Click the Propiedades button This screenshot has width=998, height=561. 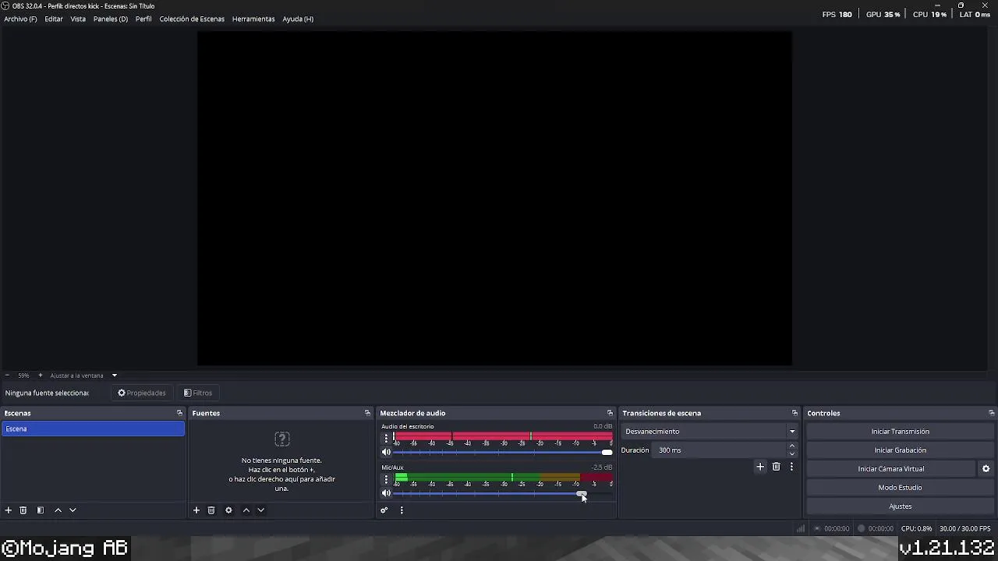[142, 393]
